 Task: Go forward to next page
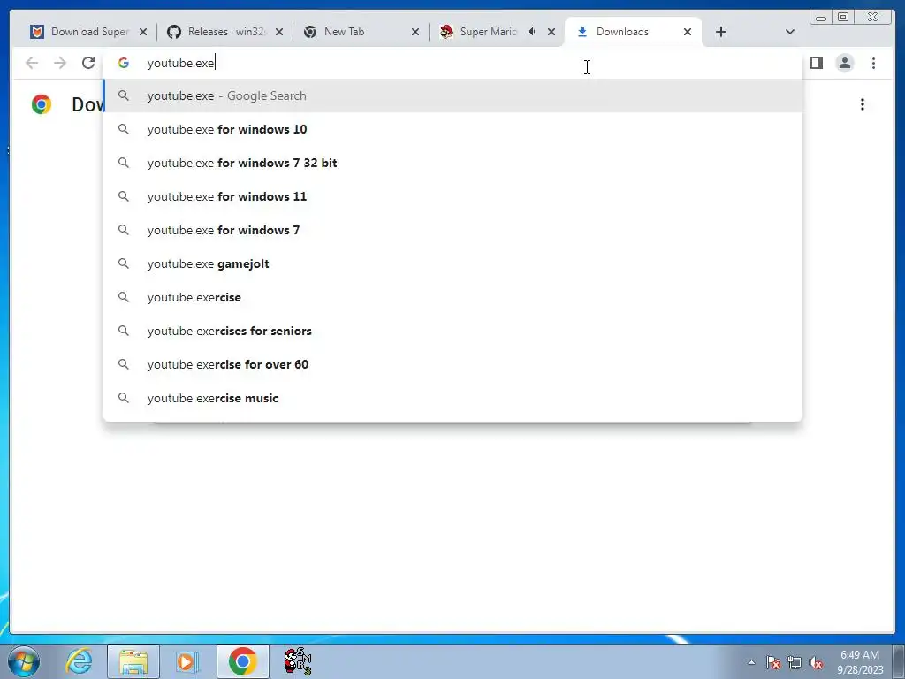click(x=60, y=63)
